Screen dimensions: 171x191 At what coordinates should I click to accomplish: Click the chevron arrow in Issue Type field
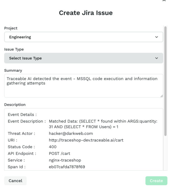[156, 58]
